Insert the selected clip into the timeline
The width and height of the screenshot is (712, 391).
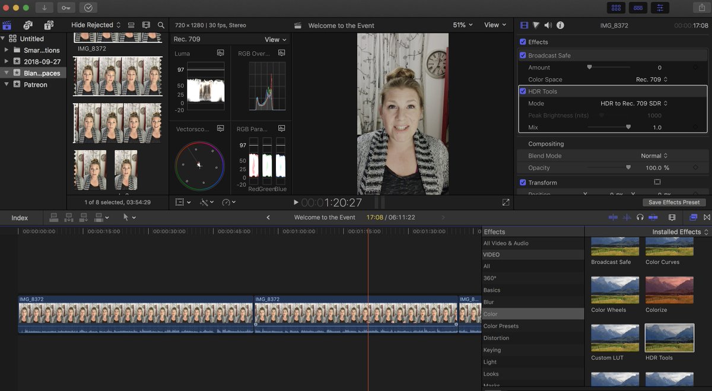click(69, 218)
